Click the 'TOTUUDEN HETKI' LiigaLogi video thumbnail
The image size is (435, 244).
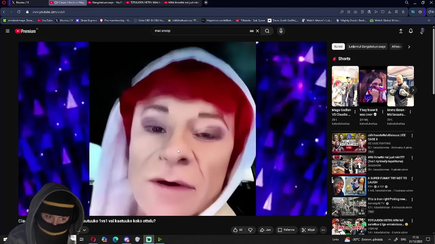click(349, 227)
